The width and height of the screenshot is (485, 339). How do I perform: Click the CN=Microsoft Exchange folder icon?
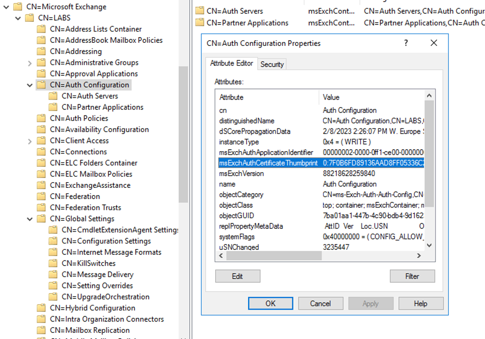[18, 7]
